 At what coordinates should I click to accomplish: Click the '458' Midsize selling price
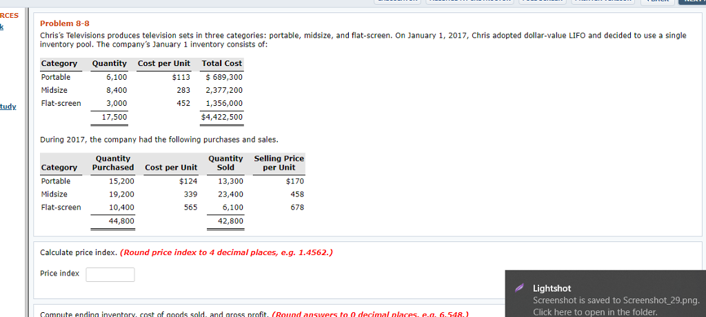298,195
